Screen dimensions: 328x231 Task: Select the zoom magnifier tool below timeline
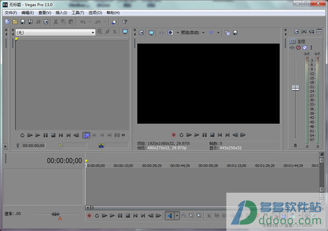click(199, 216)
